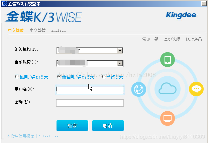208x143 pixels.
Task: Open 常见问题 help link
Action: pos(150,39)
